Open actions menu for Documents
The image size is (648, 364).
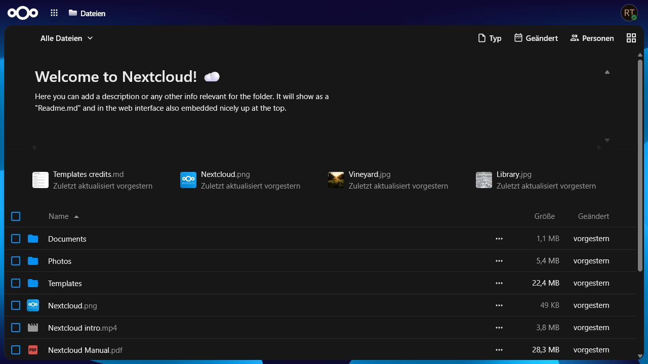pos(499,239)
